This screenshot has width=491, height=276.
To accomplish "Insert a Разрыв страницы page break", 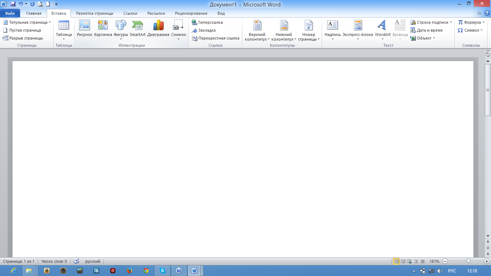I will coord(23,38).
